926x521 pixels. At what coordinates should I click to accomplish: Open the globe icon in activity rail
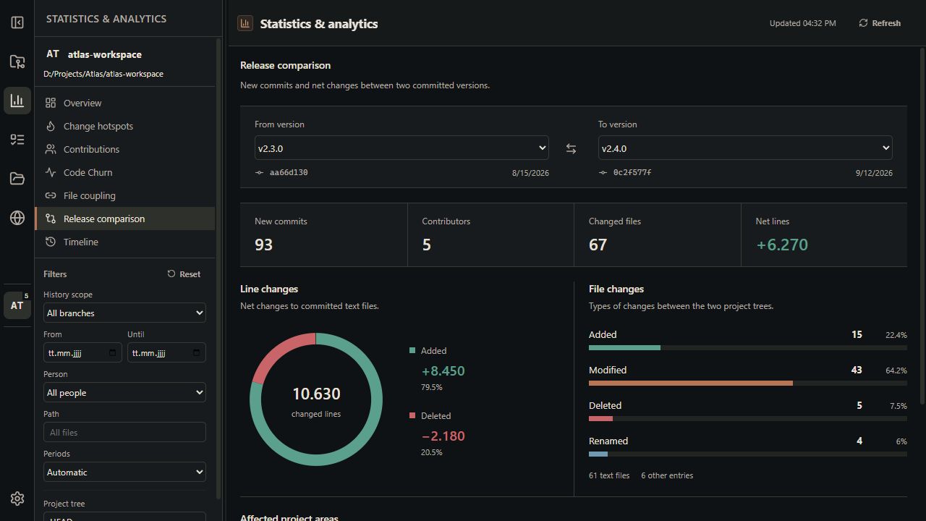17,218
